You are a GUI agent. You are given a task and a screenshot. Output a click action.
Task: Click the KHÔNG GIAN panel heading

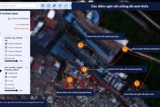pos(9,14)
